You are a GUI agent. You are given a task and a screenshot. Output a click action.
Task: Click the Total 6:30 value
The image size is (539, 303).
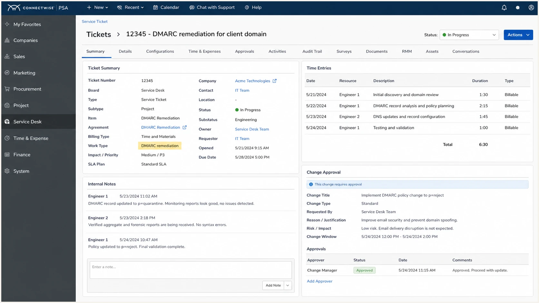pos(483,145)
